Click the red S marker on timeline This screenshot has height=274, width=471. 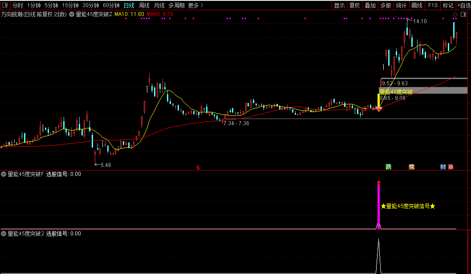[198, 167]
